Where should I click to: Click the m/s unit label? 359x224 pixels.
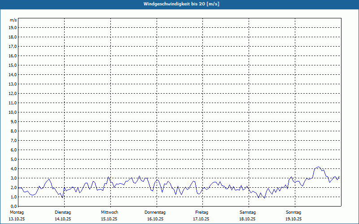(13, 20)
